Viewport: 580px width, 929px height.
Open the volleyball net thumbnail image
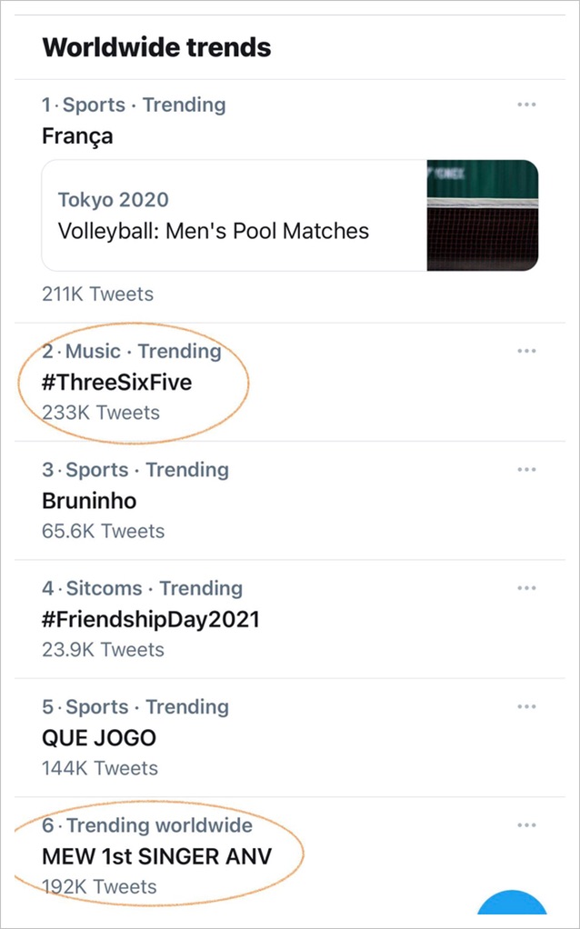tap(482, 215)
